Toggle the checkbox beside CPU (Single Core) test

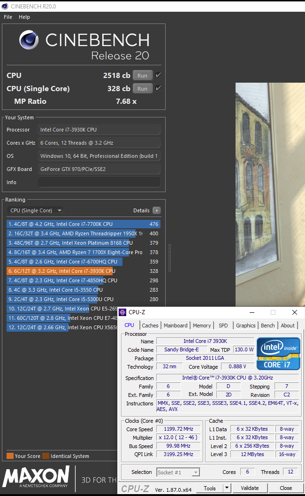pyautogui.click(x=158, y=88)
